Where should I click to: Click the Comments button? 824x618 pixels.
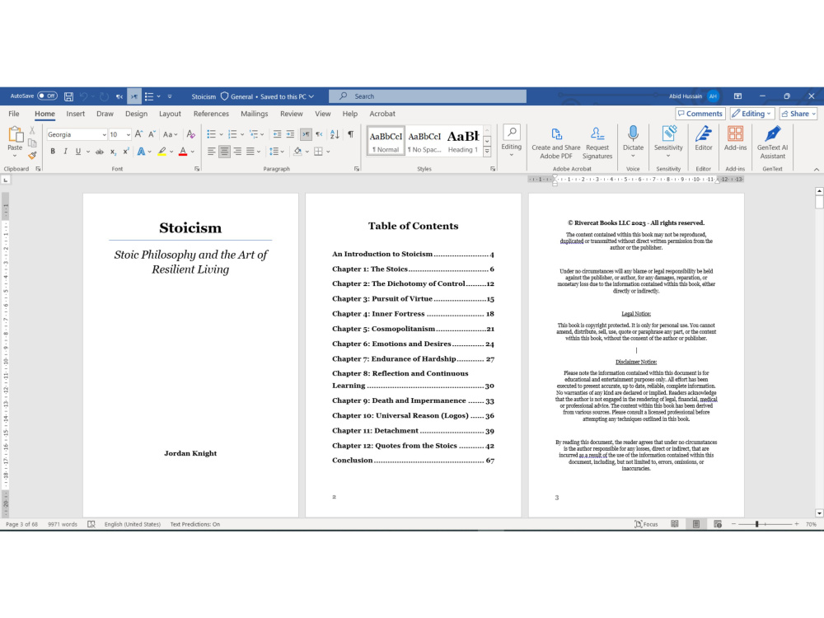(x=700, y=114)
